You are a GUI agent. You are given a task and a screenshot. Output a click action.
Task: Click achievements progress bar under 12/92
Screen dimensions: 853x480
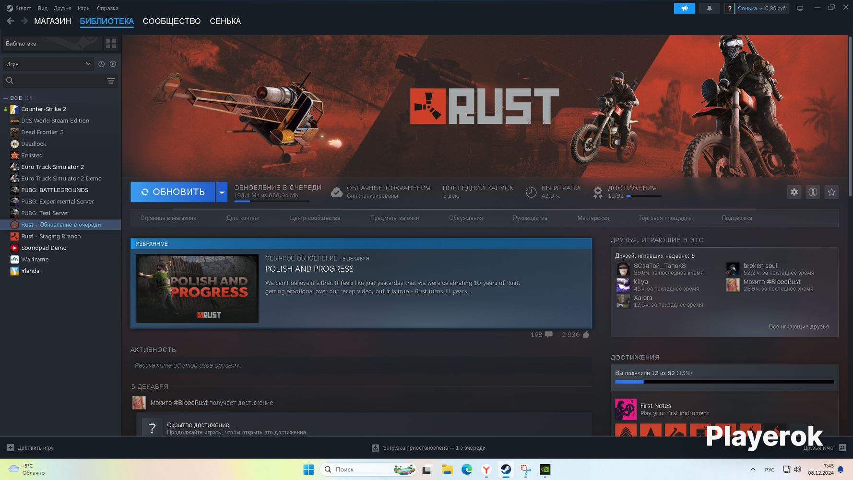(x=644, y=196)
